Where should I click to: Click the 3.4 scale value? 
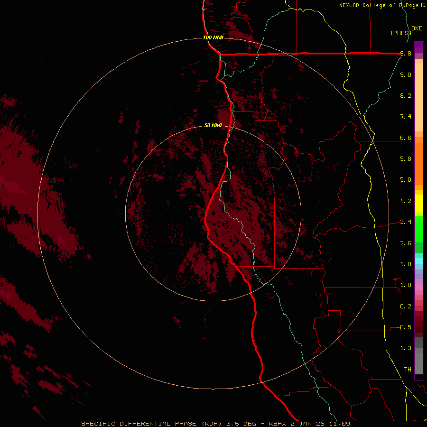[x=406, y=222]
